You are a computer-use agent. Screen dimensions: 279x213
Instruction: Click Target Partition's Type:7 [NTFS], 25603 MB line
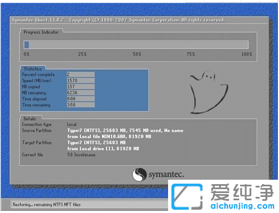coord(97,143)
